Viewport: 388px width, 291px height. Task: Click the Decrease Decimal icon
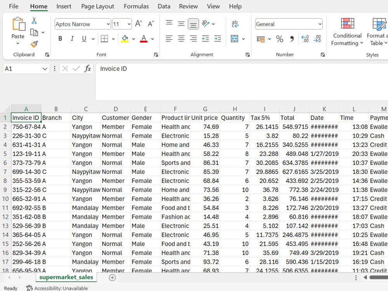(x=317, y=39)
